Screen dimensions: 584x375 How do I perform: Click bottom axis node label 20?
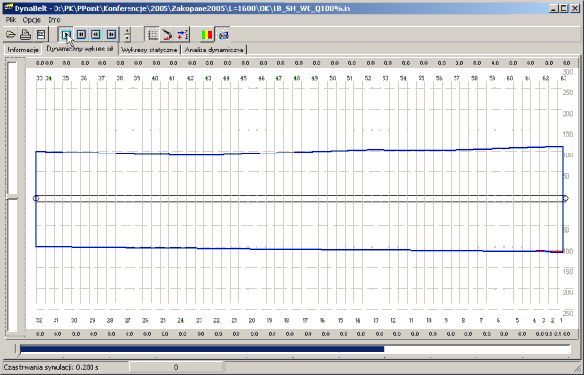(x=252, y=320)
